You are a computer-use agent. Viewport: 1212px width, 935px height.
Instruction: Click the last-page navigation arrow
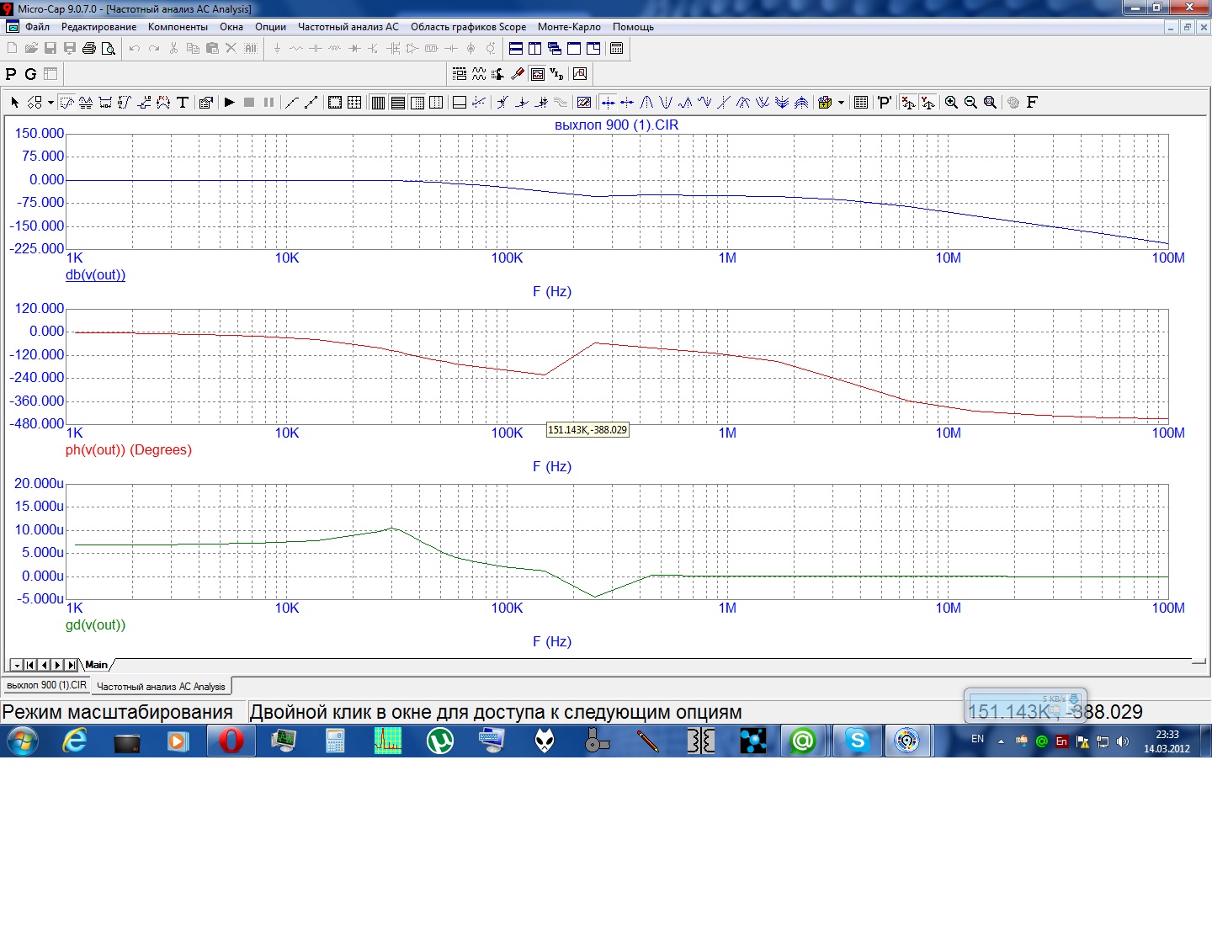point(71,665)
